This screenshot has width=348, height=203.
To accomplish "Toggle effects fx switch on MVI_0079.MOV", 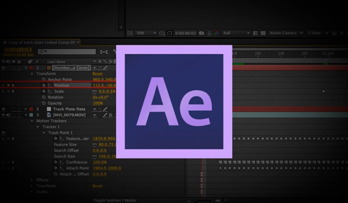I will [111, 115].
